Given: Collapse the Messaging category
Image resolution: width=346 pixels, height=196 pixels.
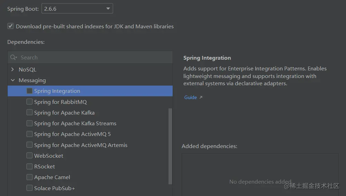Looking at the screenshot, I should tap(13, 80).
